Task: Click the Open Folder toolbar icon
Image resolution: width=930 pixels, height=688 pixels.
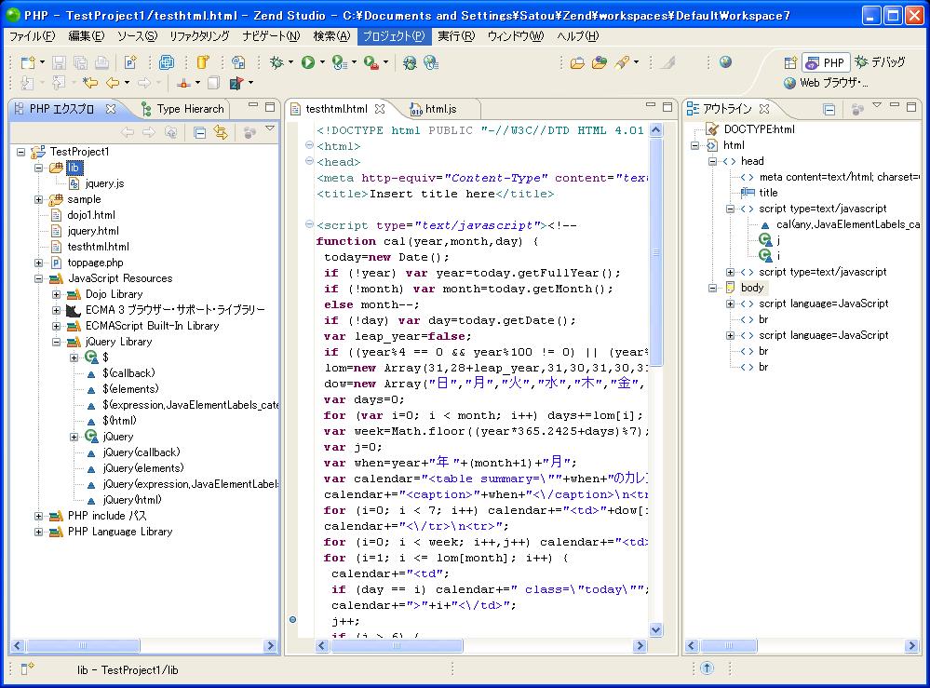Action: (x=577, y=62)
